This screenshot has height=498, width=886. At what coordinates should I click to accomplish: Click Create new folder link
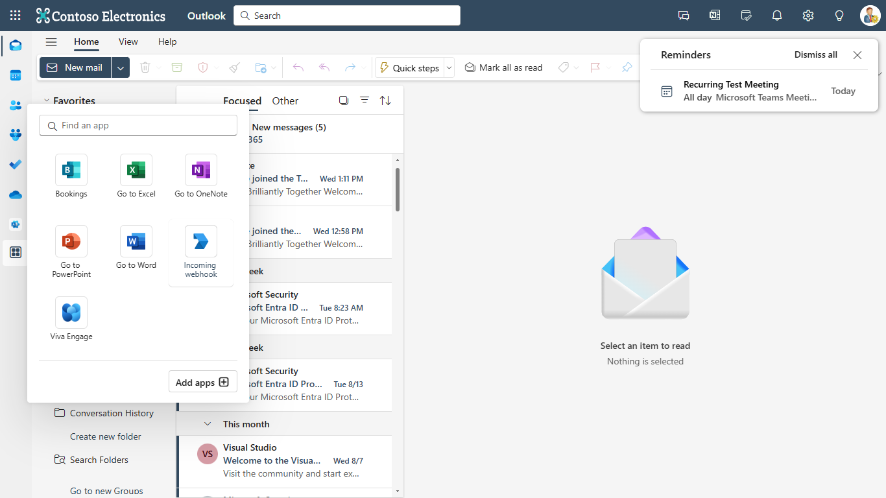pos(106,436)
